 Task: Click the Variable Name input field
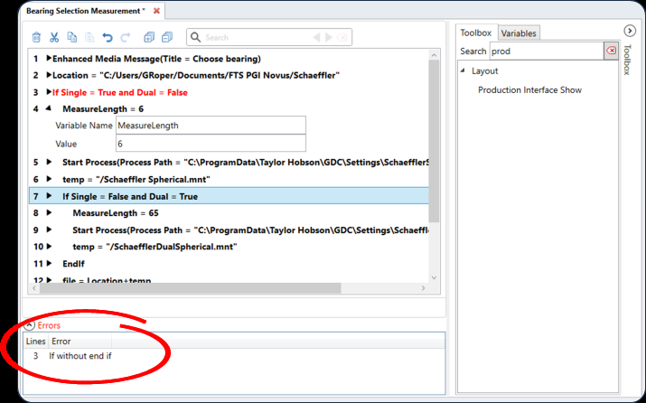(211, 126)
